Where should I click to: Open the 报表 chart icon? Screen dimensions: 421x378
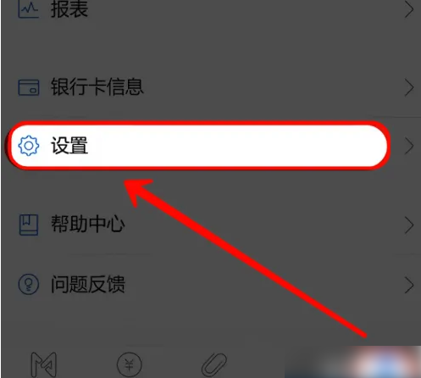click(x=28, y=9)
